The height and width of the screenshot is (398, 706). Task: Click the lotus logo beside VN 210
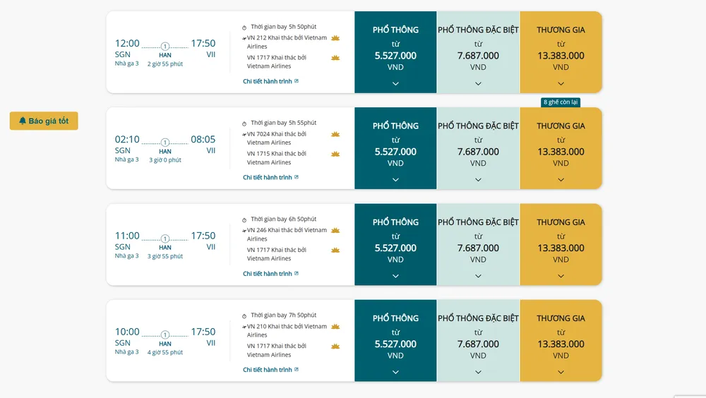coord(335,327)
